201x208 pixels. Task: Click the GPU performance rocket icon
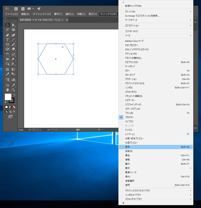39,9
